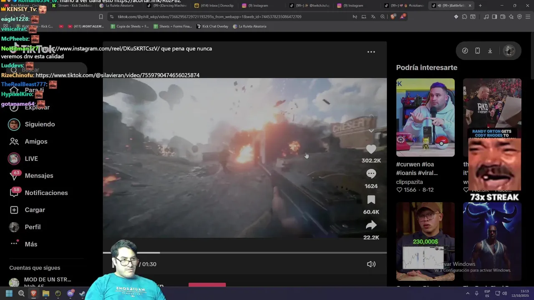Save video using the bookmark icon
The height and width of the screenshot is (300, 534).
(x=371, y=200)
